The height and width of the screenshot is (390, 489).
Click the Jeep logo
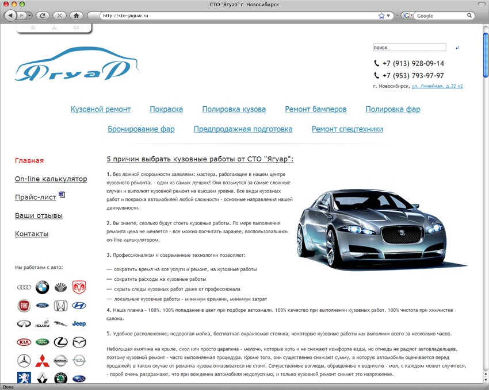coord(79,324)
